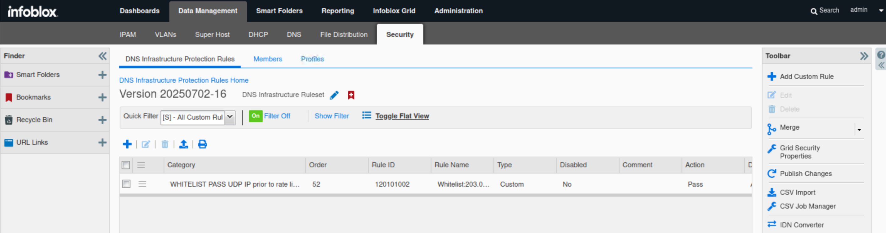This screenshot has width=886, height=233.
Task: Click the grid edit icon above table
Action: pos(146,144)
